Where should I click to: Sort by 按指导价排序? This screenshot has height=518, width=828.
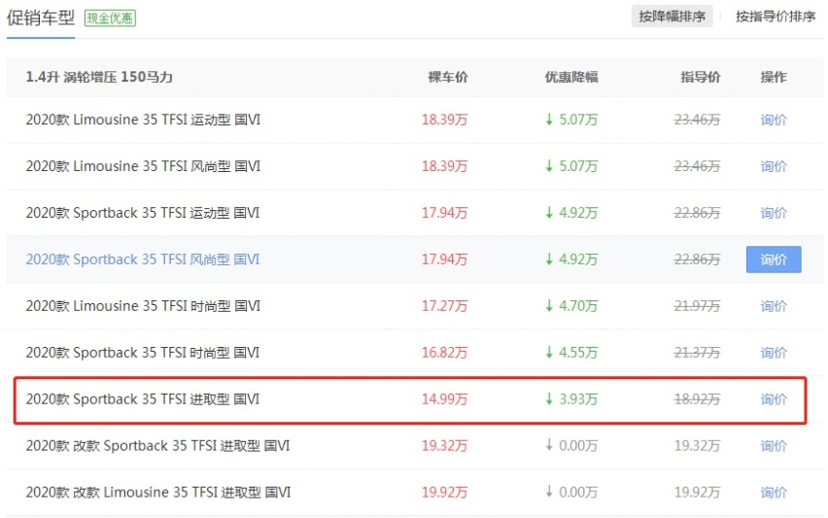(776, 17)
